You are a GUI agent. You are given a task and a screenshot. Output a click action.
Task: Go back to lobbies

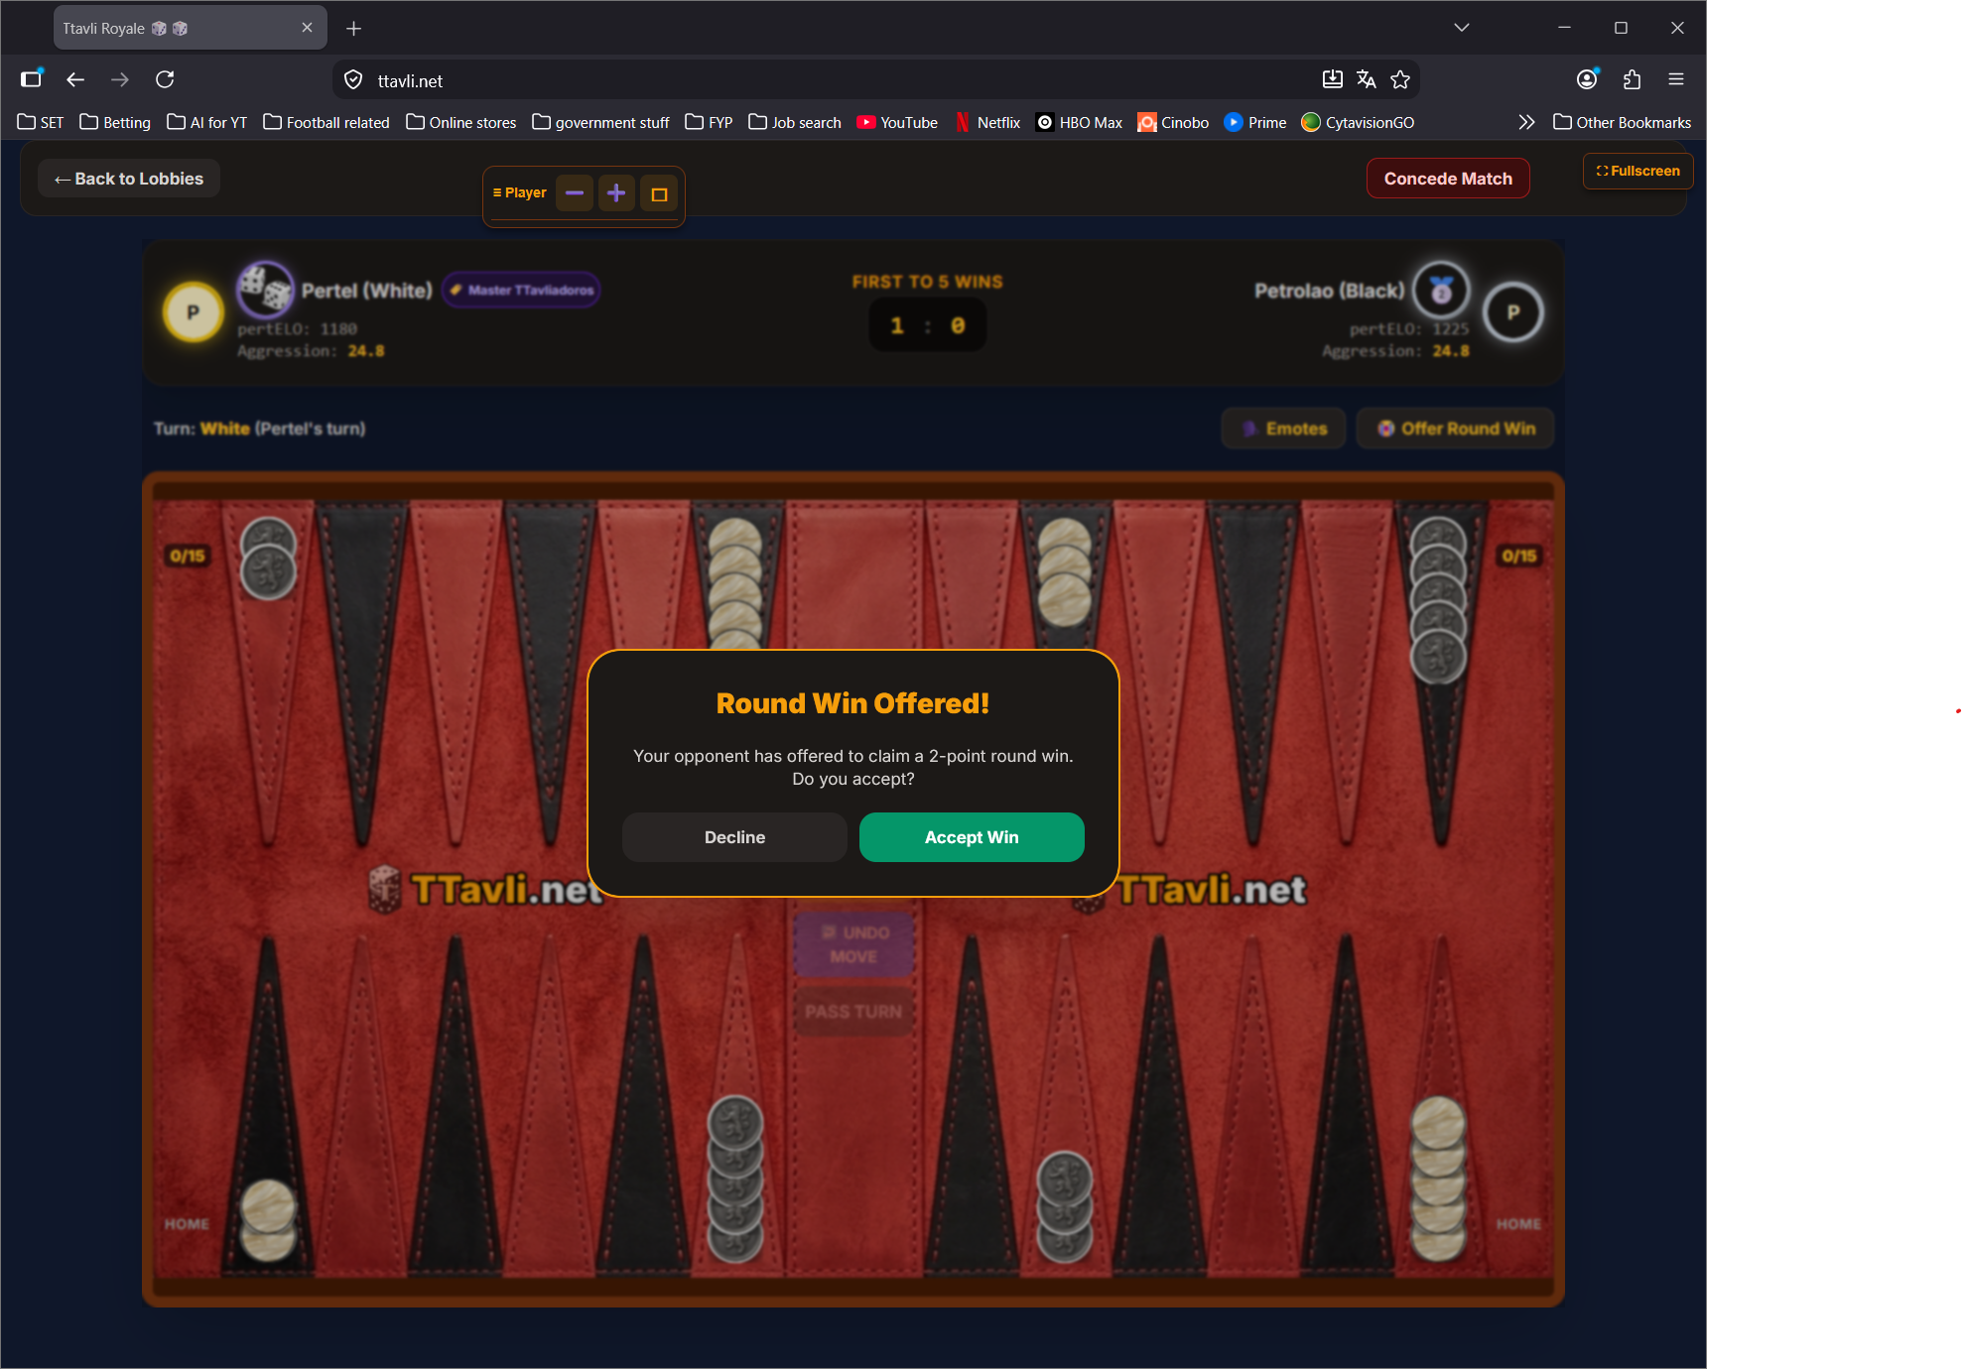tap(129, 179)
